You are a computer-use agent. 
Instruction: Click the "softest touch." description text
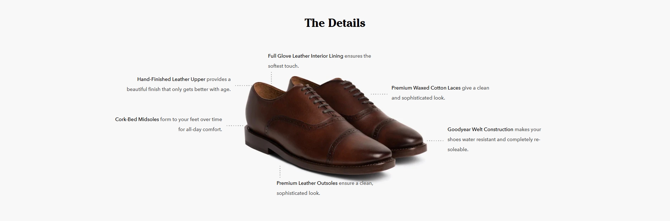(283, 66)
